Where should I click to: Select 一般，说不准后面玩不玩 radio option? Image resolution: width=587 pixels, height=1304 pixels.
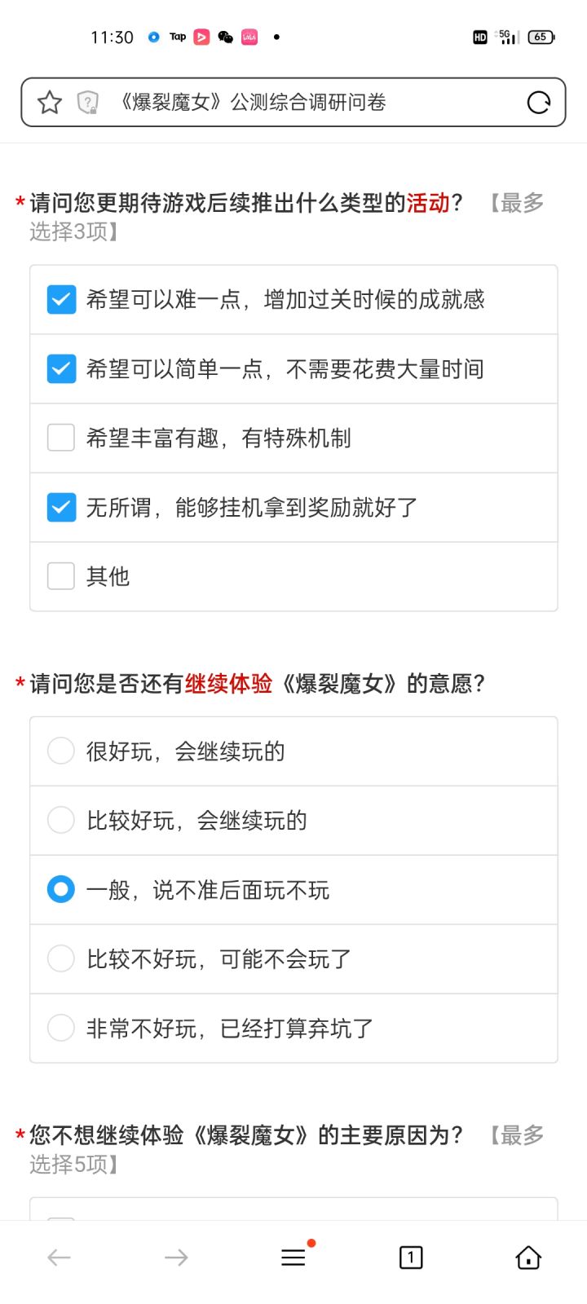[61, 889]
